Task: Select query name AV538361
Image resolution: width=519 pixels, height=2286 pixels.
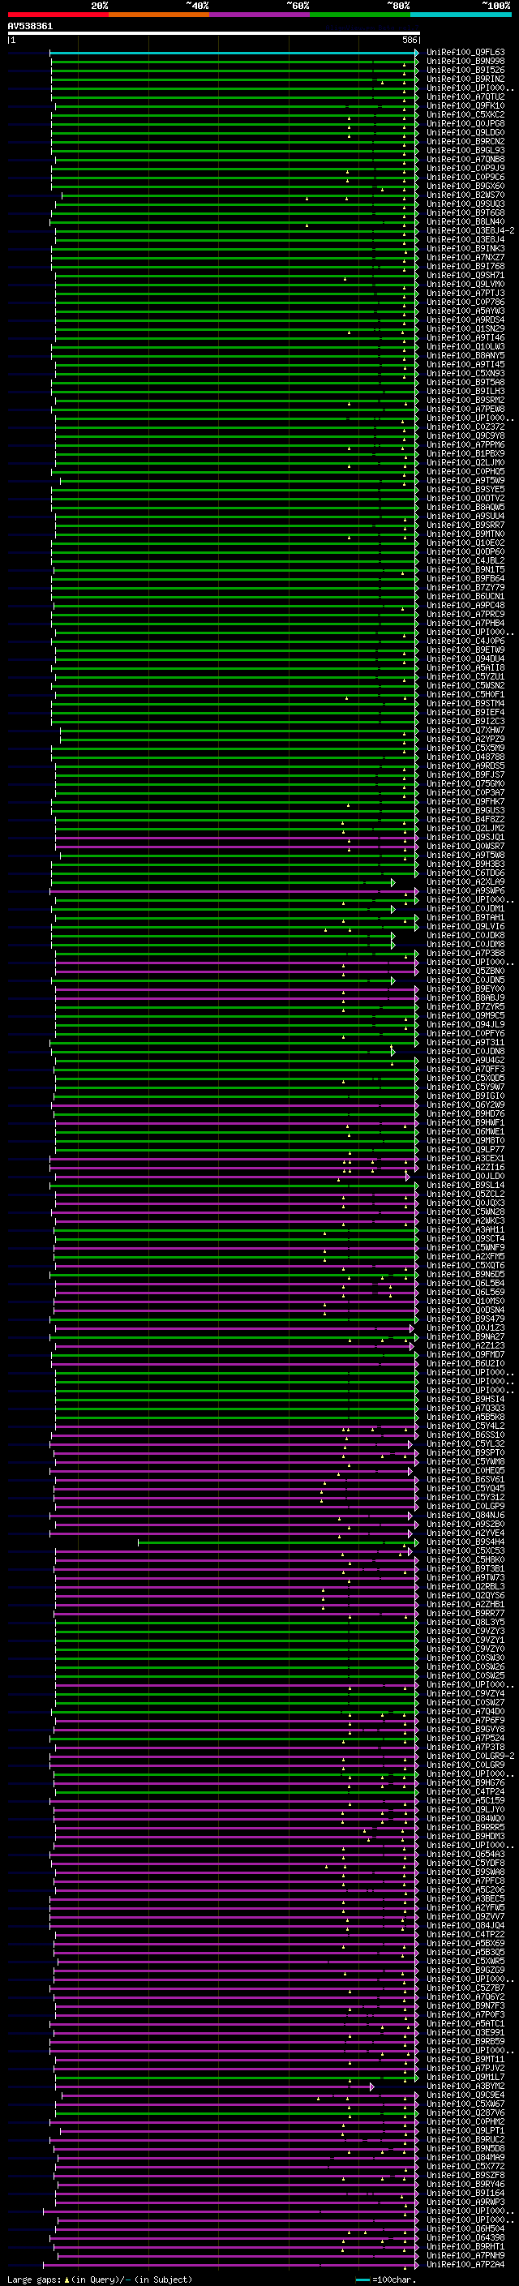Action: (x=30, y=26)
